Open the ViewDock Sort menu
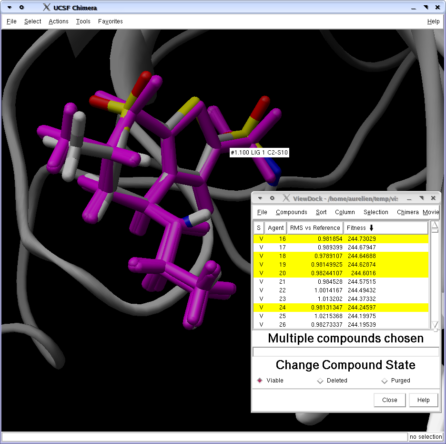The width and height of the screenshot is (446, 444). (x=321, y=212)
